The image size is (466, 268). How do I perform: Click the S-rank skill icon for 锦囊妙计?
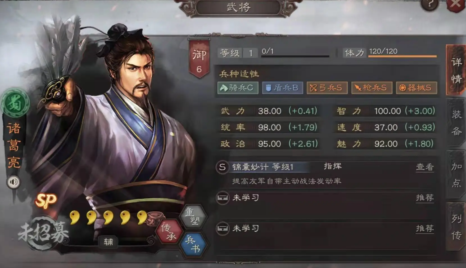(x=222, y=167)
